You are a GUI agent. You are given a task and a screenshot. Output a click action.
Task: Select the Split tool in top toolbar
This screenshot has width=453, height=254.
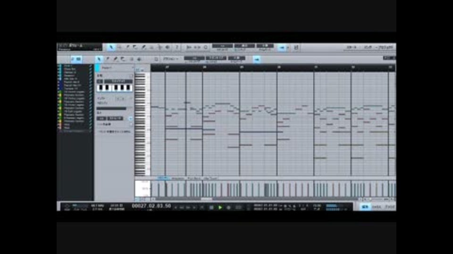(x=127, y=47)
